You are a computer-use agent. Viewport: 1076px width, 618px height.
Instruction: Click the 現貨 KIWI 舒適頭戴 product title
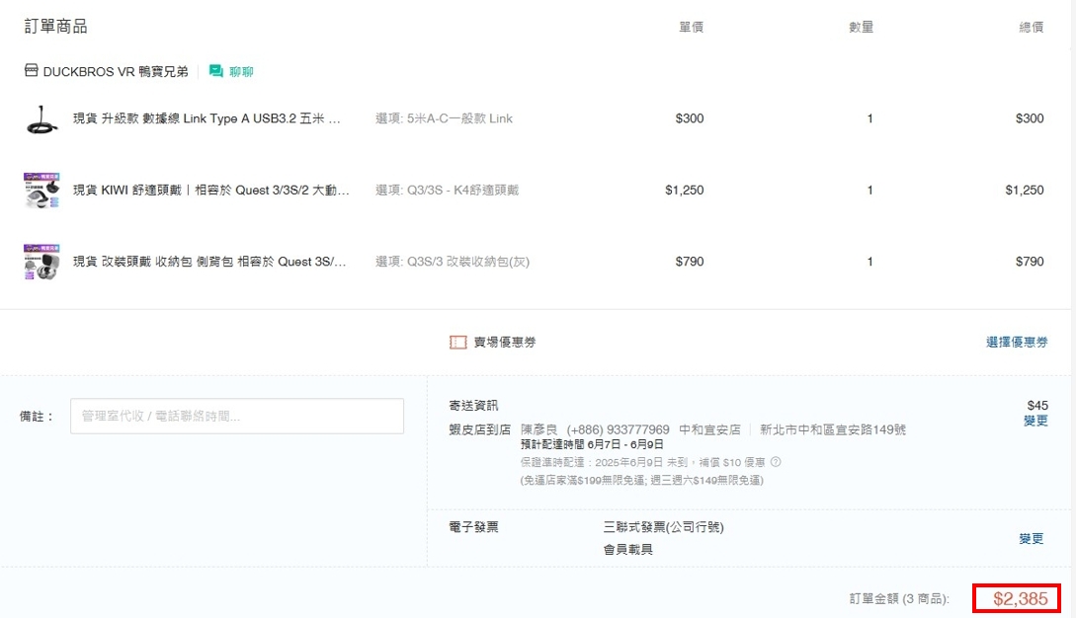pos(211,191)
